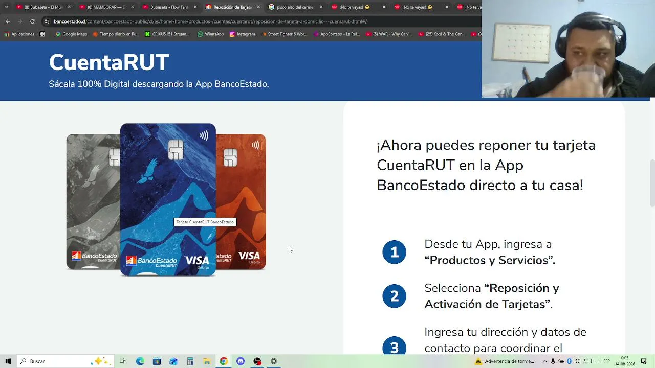Open the Aplicaciones bookmarks shortcut

click(19, 34)
